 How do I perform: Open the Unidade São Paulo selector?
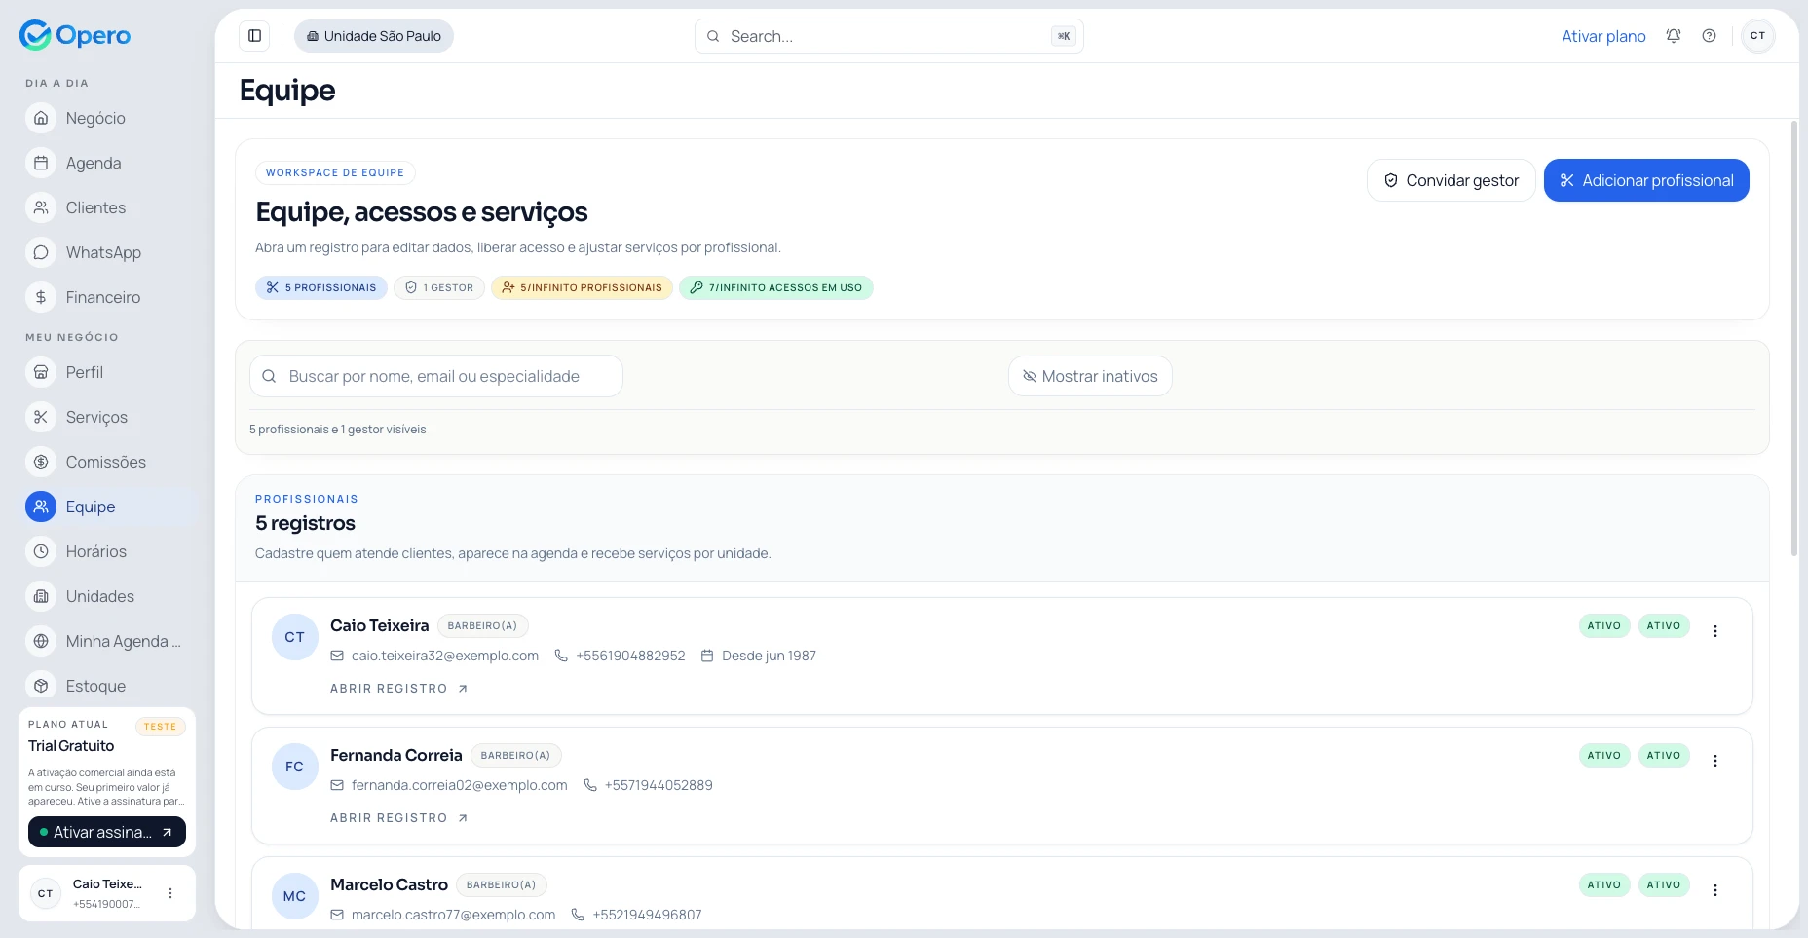tap(374, 35)
